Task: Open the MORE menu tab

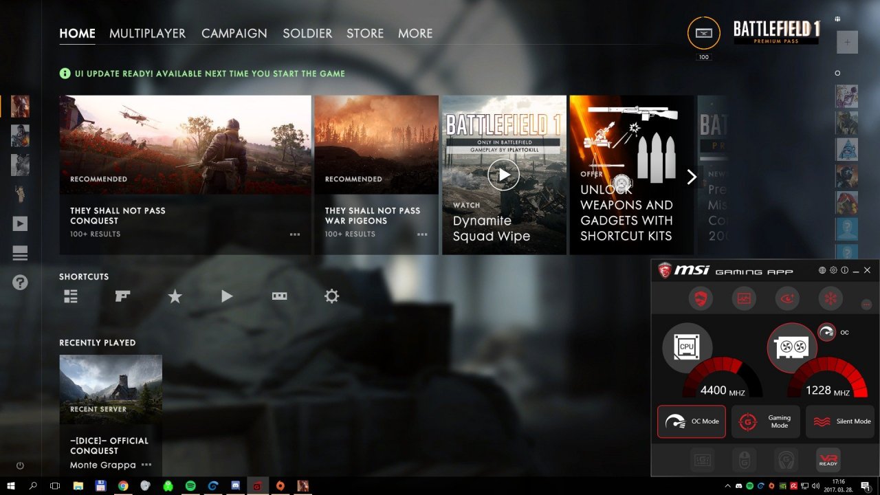Action: click(415, 33)
